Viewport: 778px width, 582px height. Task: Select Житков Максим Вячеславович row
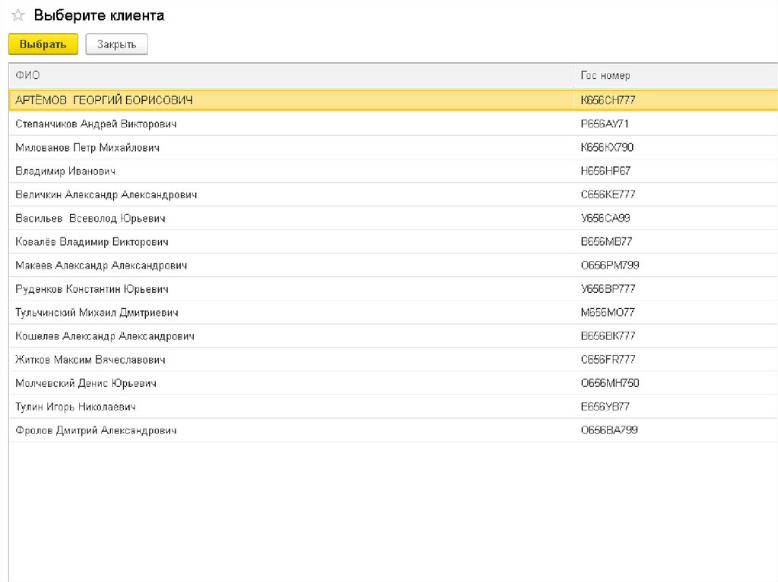[90, 360]
